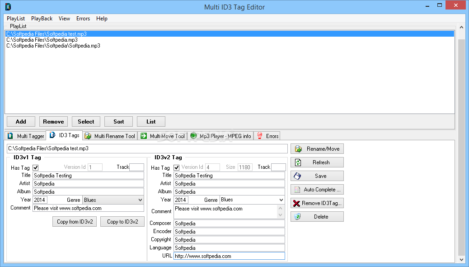Click the ID3v1 Title field
Image resolution: width=469 pixels, height=267 pixels.
click(x=88, y=176)
